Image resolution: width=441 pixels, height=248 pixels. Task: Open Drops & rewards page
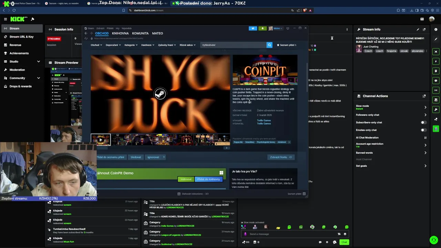coord(22,86)
